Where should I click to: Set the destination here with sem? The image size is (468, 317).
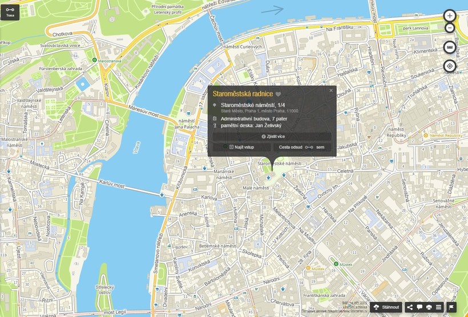click(320, 147)
